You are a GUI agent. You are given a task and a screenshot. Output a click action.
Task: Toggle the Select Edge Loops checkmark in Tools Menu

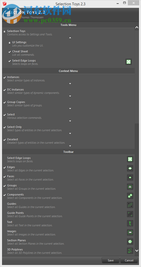pyautogui.click(x=10, y=61)
